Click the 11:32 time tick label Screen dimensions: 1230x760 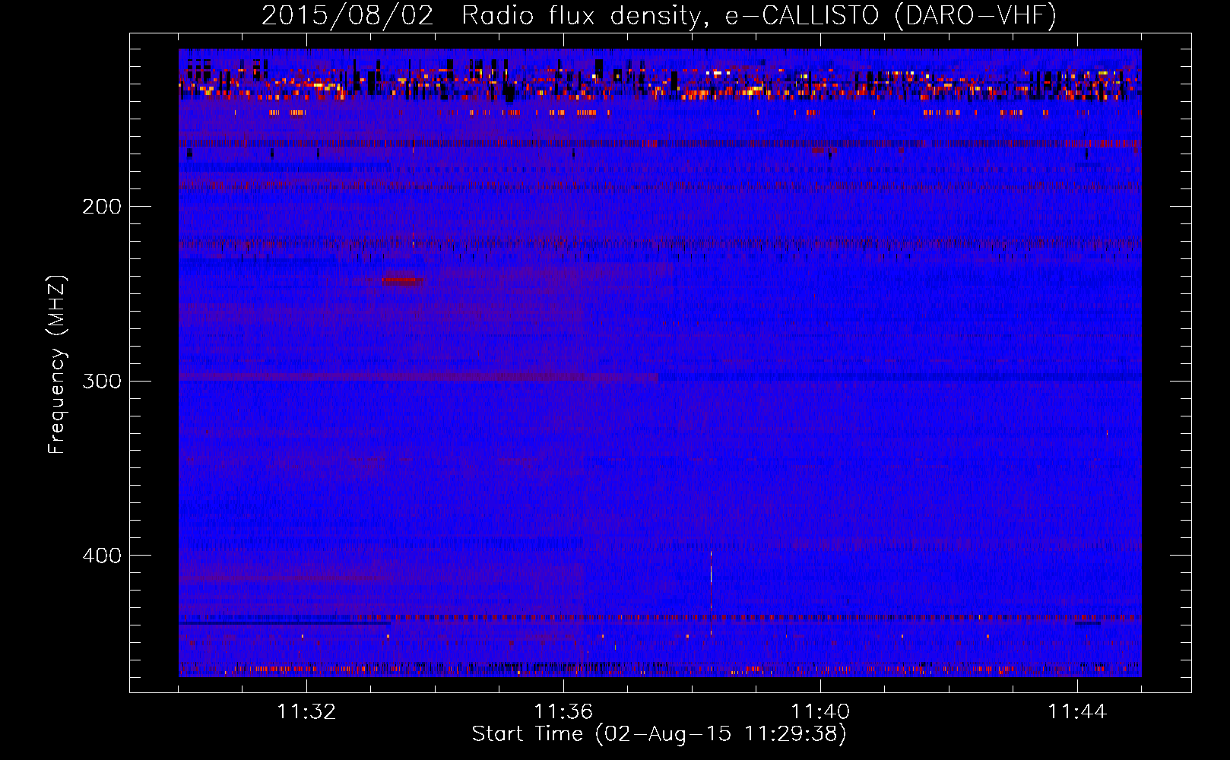tap(306, 712)
